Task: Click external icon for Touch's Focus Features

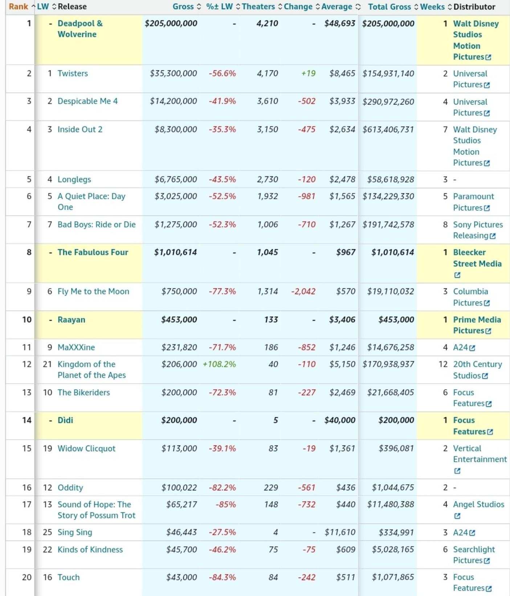Action: click(489, 589)
